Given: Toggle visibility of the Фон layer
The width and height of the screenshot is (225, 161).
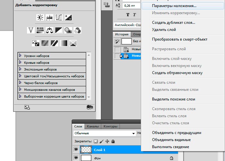Looking at the screenshot, I should point(76,158).
